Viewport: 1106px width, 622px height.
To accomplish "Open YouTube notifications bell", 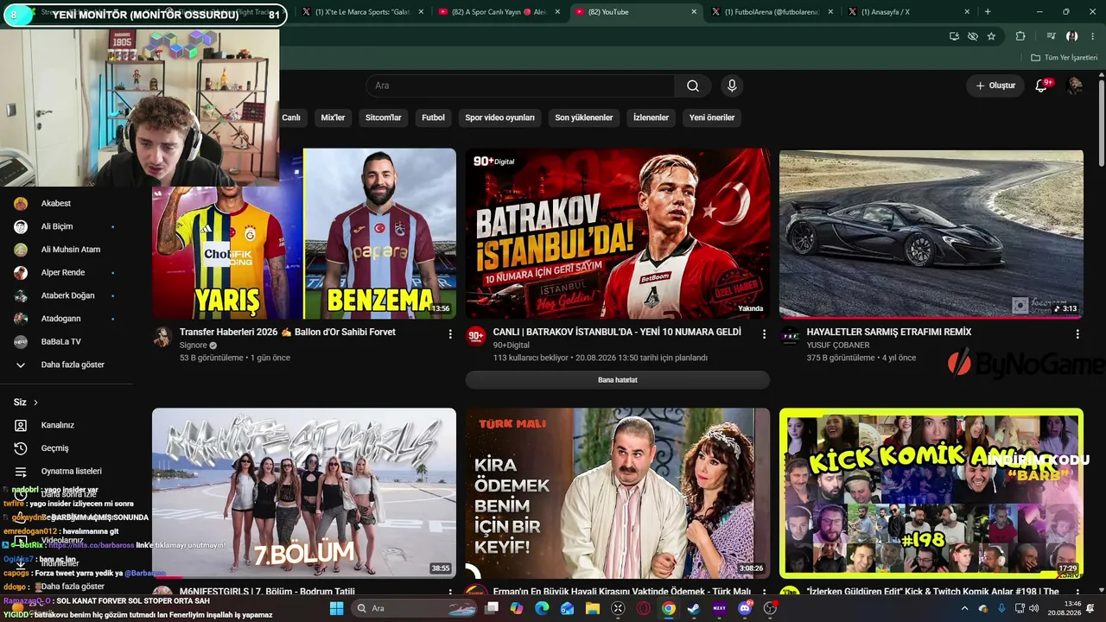I will pyautogui.click(x=1041, y=86).
